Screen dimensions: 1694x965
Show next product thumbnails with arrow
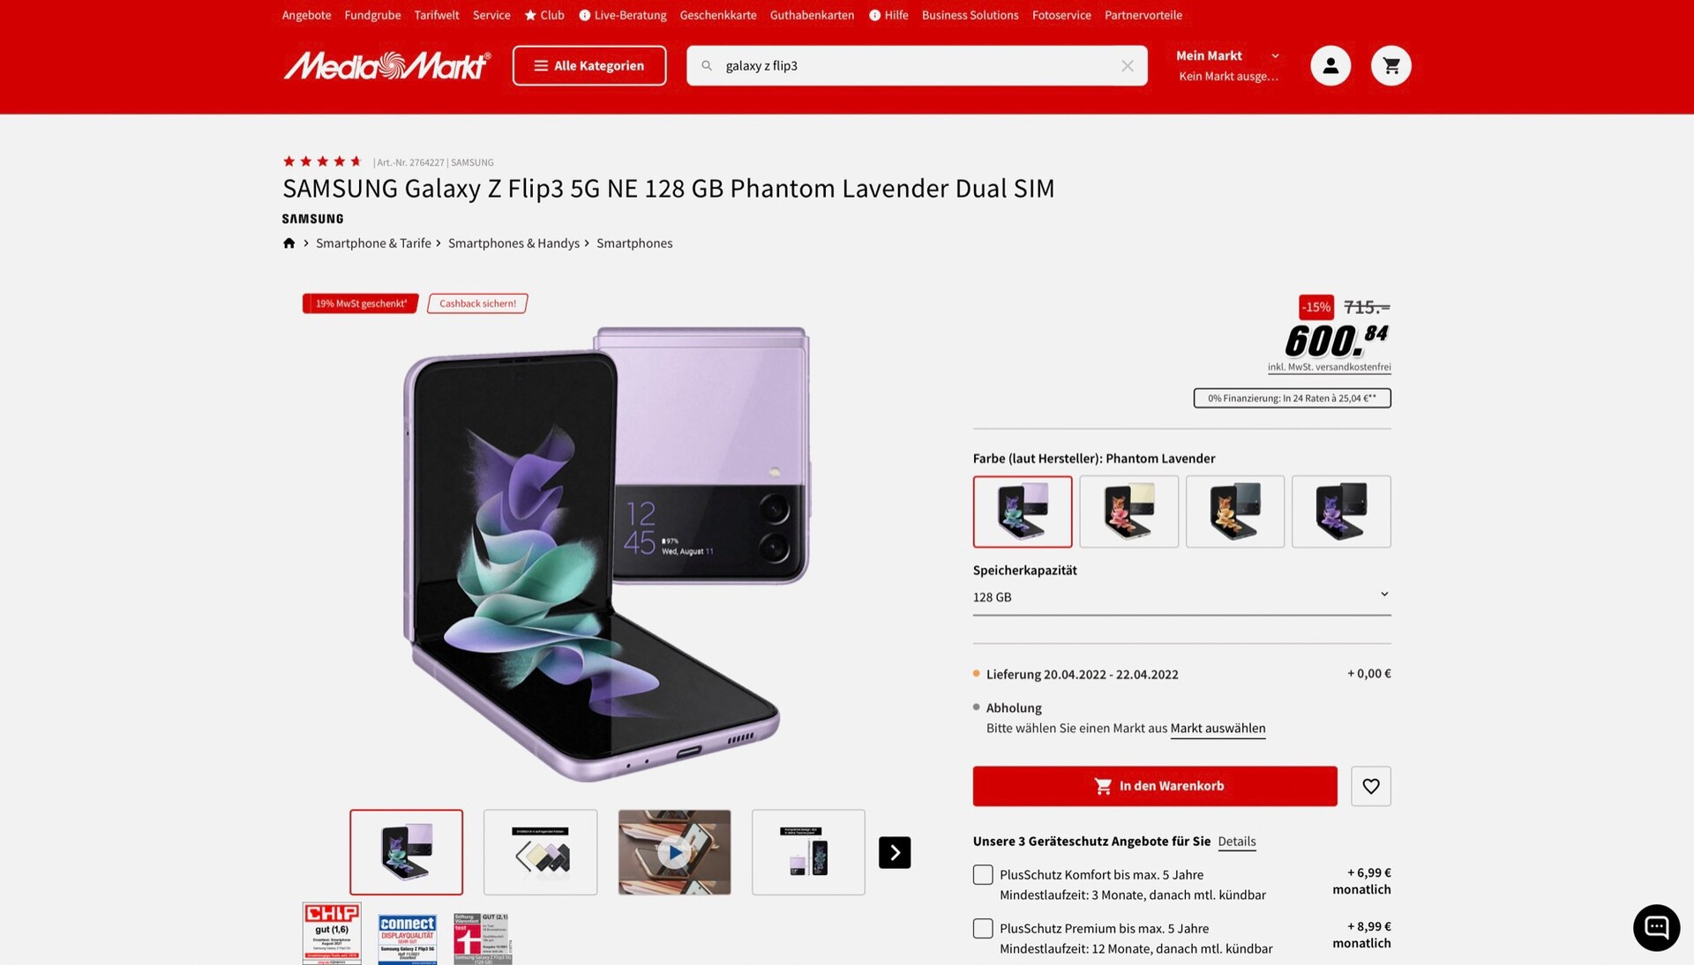pyautogui.click(x=895, y=852)
